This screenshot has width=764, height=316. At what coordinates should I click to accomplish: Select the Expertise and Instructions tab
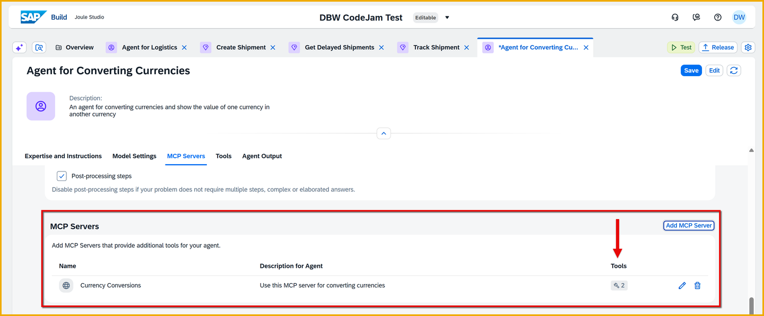point(63,156)
